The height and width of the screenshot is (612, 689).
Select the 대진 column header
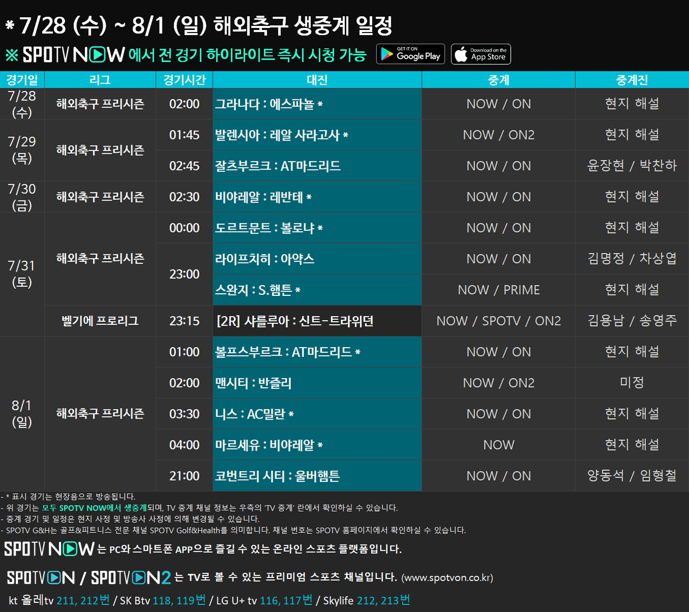pos(317,80)
